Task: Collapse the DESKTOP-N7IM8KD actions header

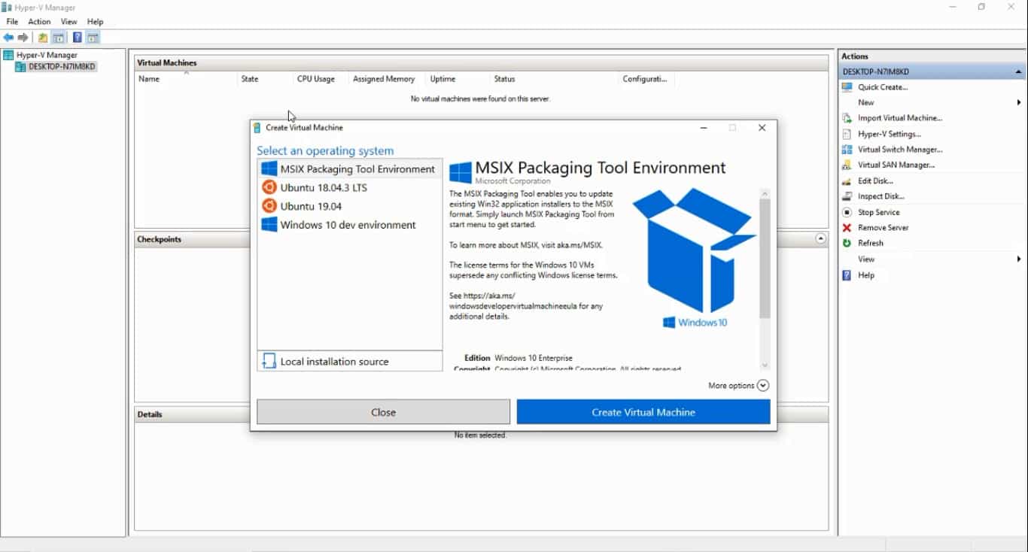Action: [x=1018, y=72]
